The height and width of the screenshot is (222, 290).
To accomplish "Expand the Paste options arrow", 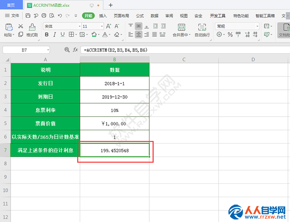I will pos(13,35).
